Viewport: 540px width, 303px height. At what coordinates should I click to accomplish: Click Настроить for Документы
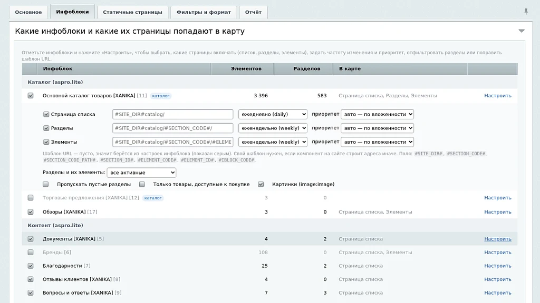[x=498, y=239]
